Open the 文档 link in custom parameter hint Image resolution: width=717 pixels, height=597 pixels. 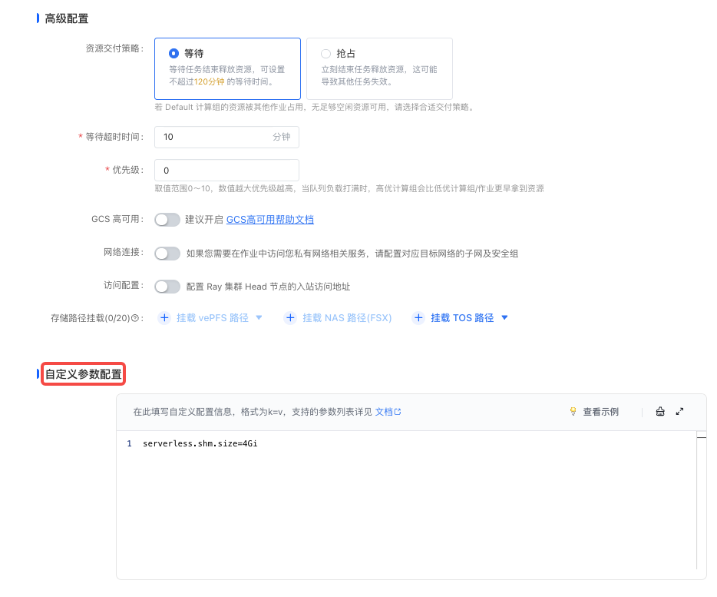click(x=388, y=412)
